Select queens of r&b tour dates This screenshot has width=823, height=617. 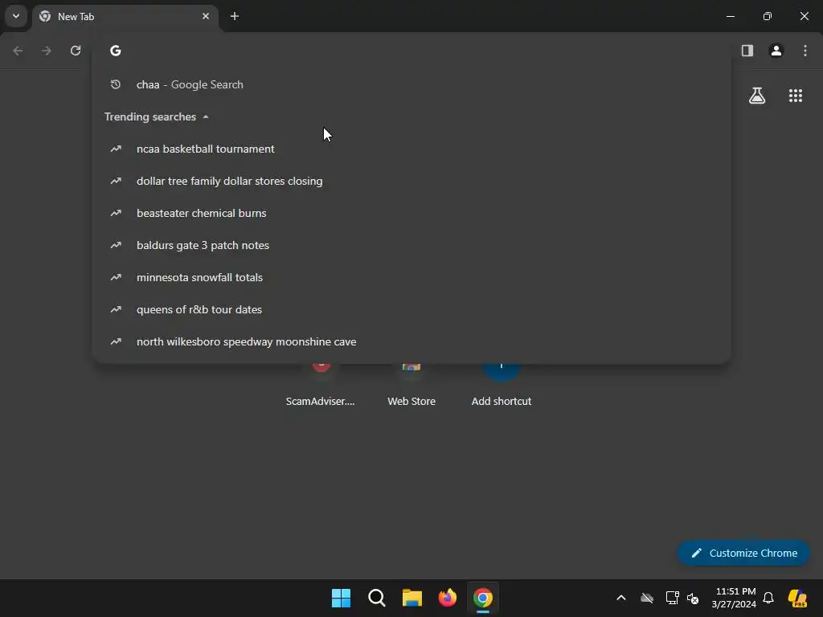pyautogui.click(x=411, y=309)
